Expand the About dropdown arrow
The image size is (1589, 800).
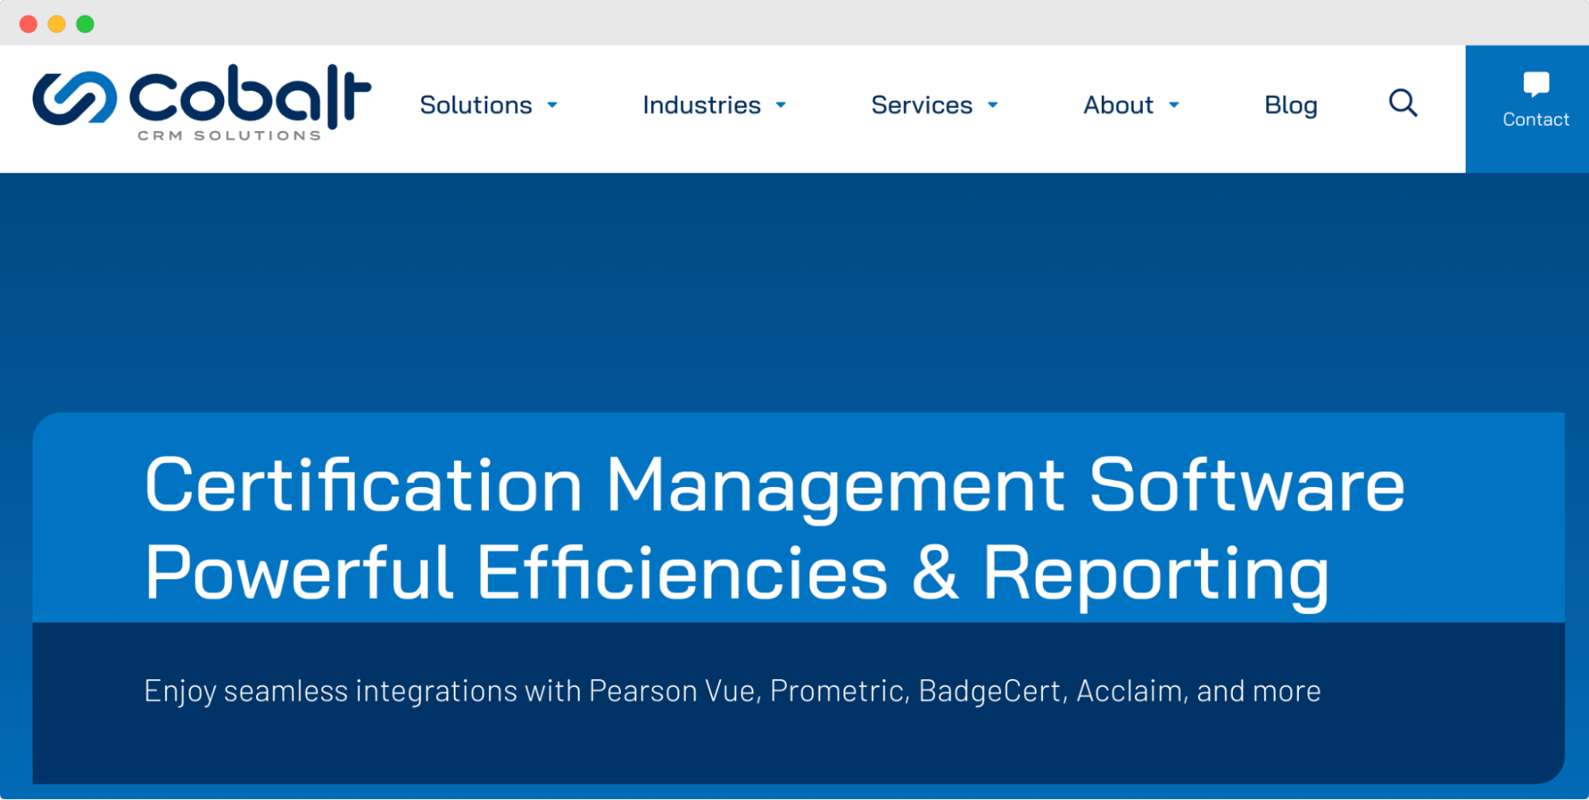tap(1174, 105)
